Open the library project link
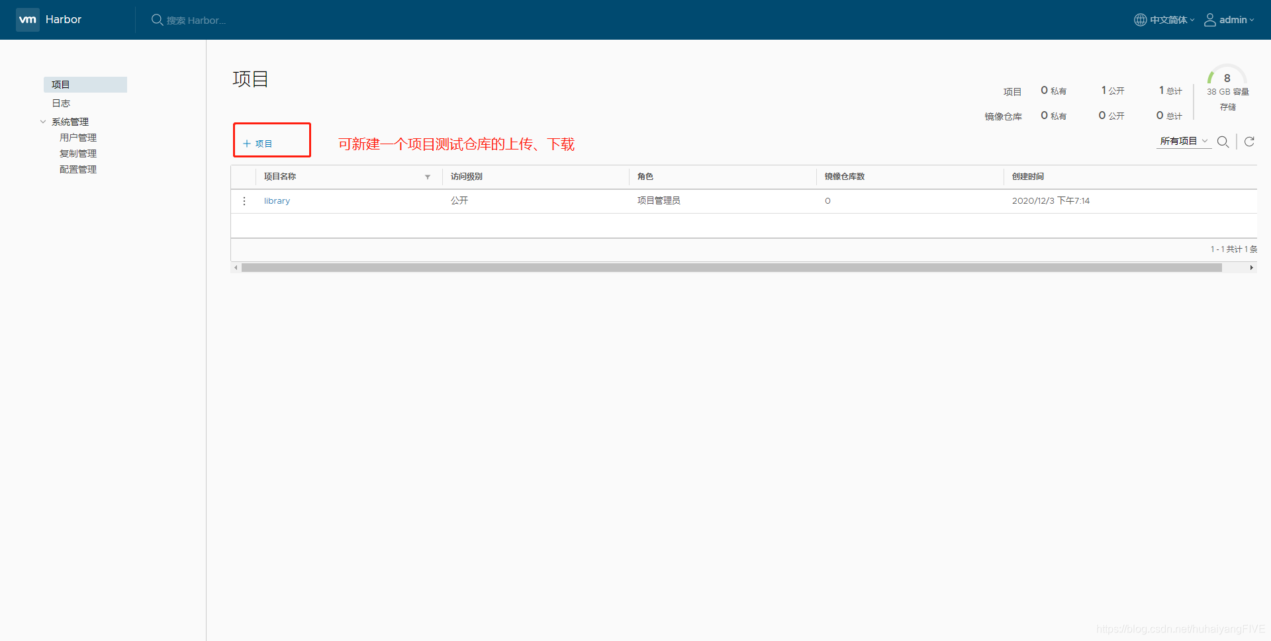 (277, 201)
